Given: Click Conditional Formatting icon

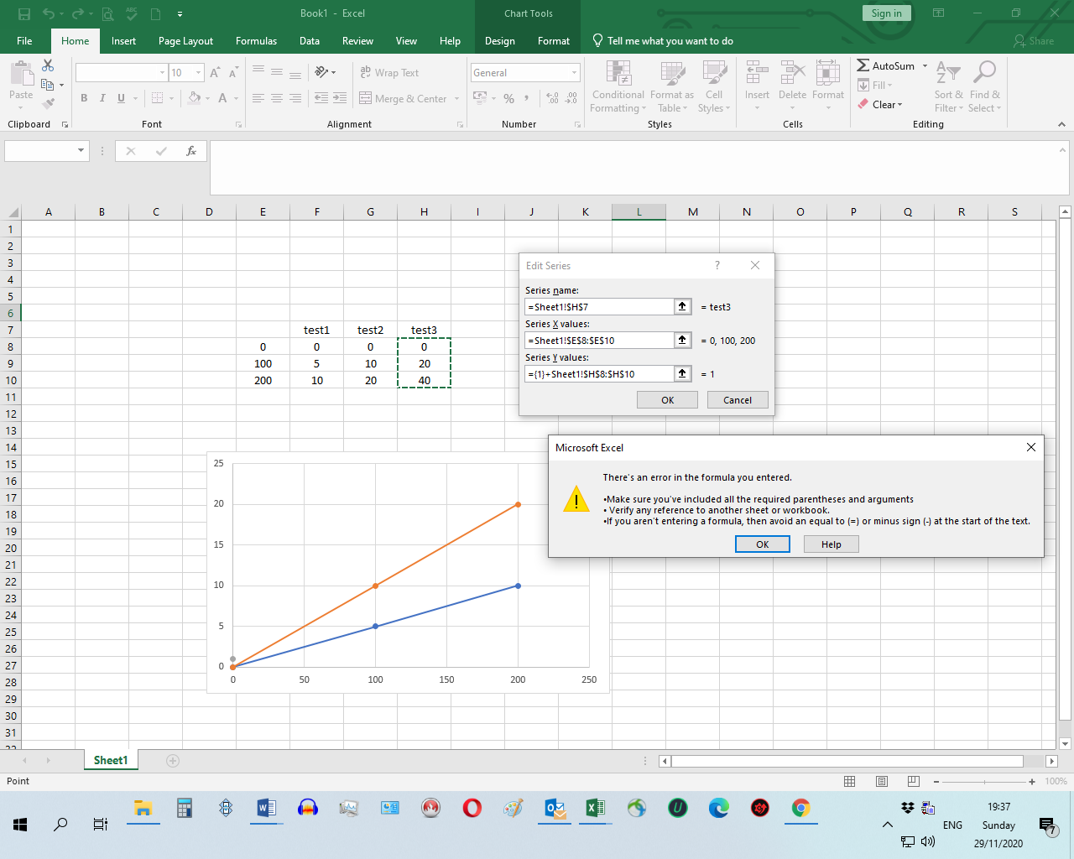Looking at the screenshot, I should point(618,74).
